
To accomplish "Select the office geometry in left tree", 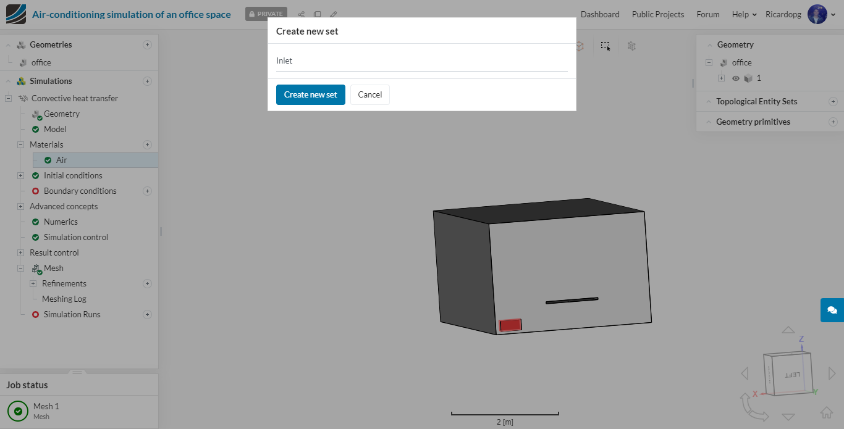I will pos(41,62).
